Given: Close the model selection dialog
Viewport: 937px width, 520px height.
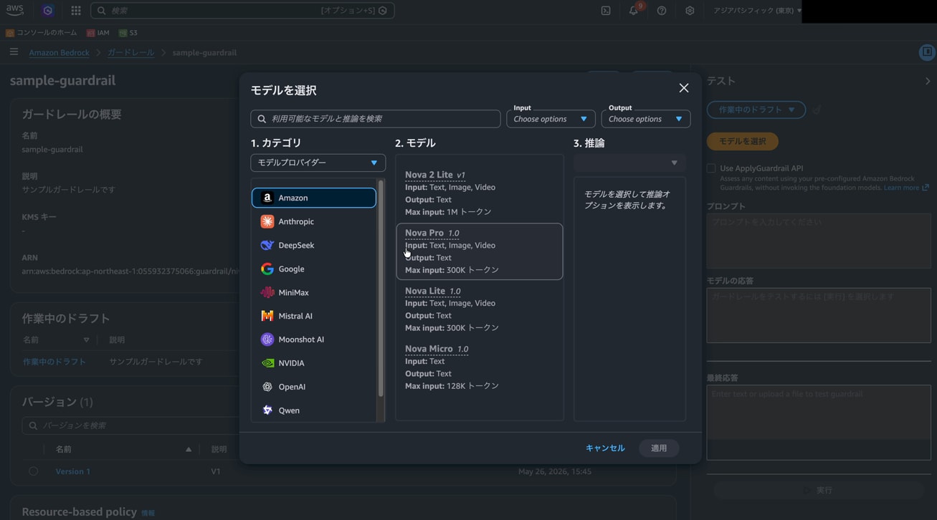Looking at the screenshot, I should [x=684, y=87].
